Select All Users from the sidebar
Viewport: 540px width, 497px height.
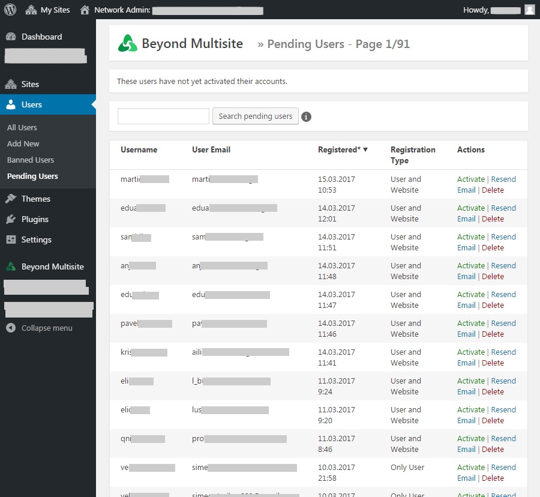pos(22,127)
